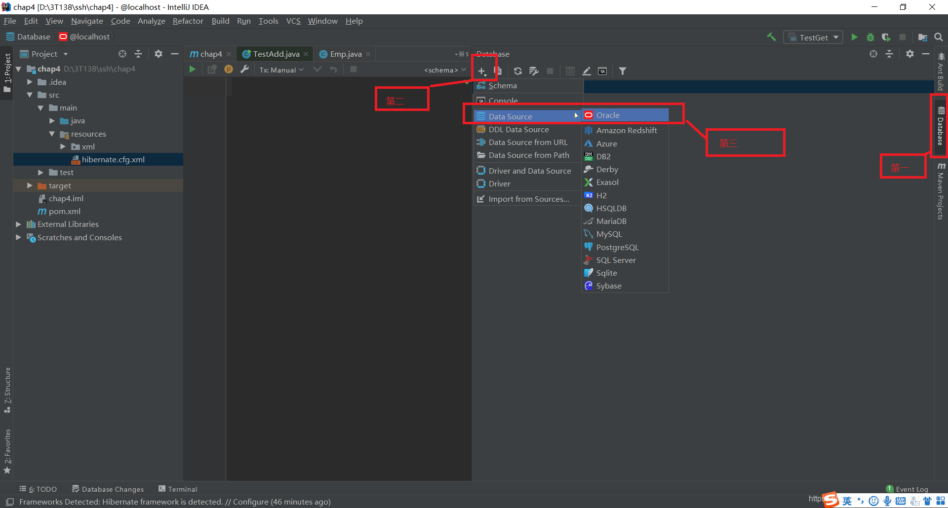Click the Database panel Duplicate icon

[498, 71]
